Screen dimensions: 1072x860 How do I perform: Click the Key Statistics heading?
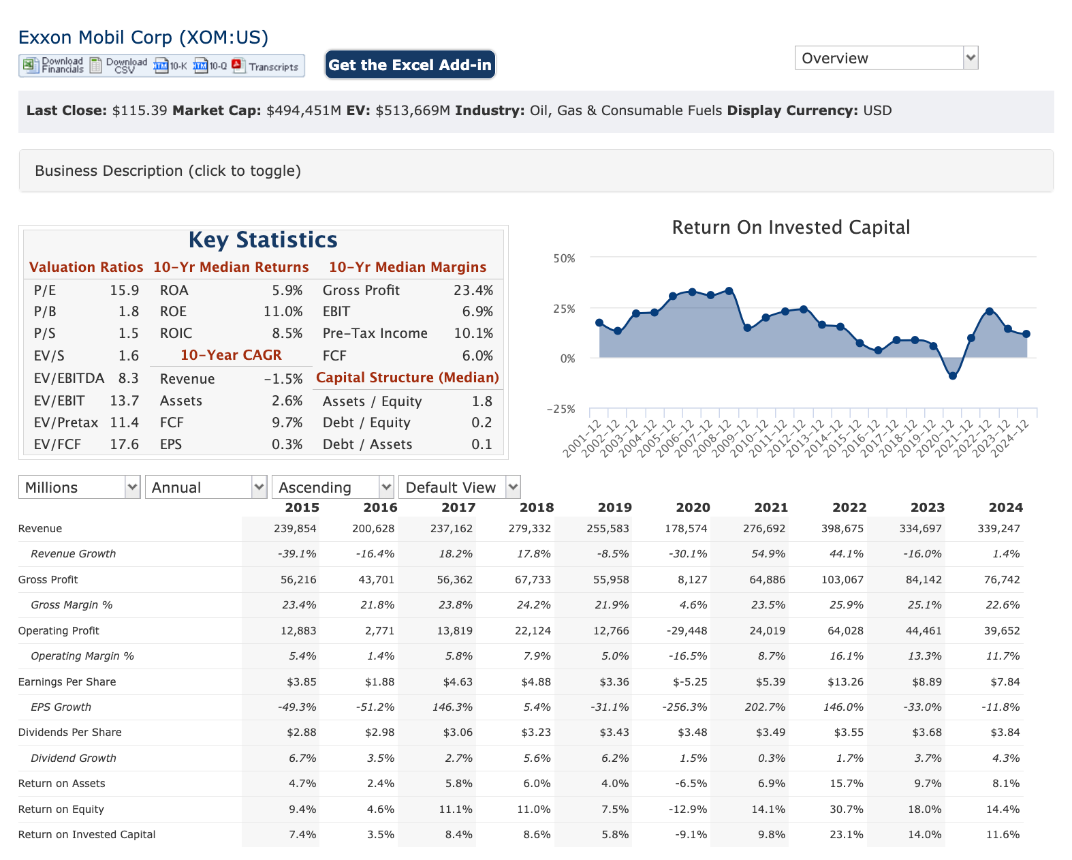click(263, 240)
